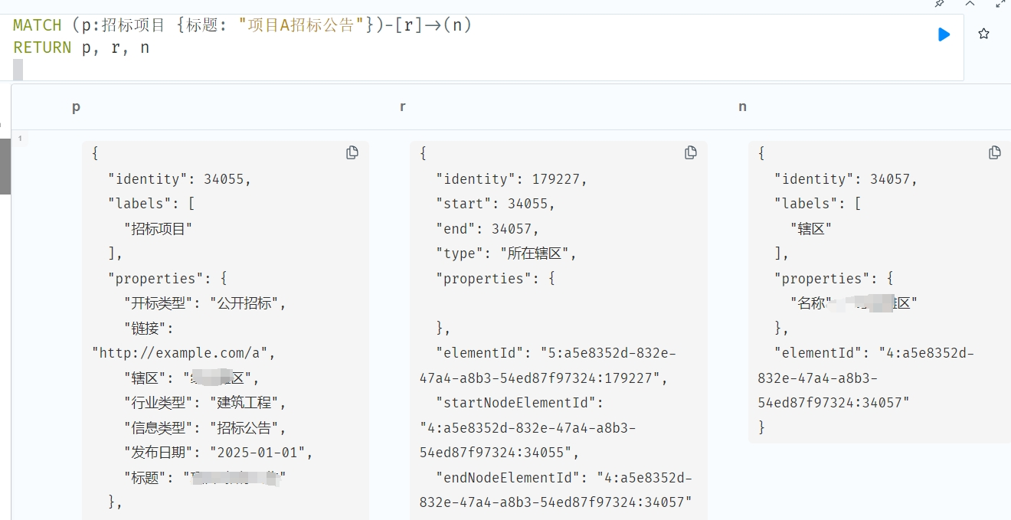Image resolution: width=1011 pixels, height=520 pixels.
Task: Copy the n node JSON result
Action: (x=995, y=152)
